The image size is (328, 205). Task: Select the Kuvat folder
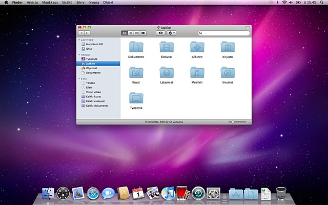[x=136, y=72]
